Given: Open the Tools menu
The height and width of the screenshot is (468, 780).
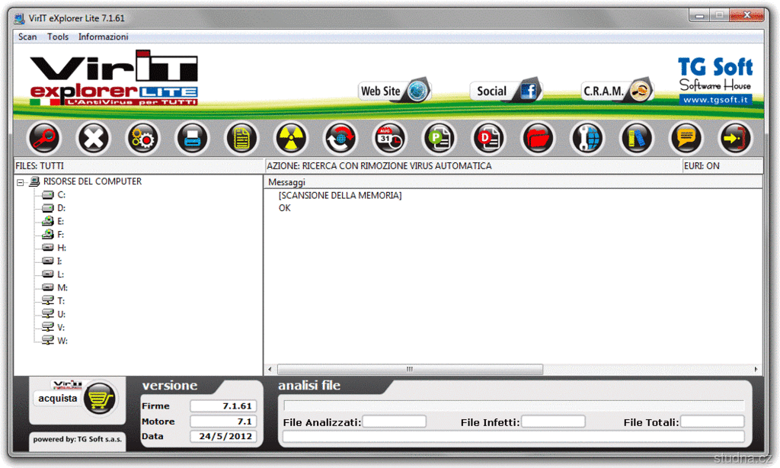Looking at the screenshot, I should [x=58, y=37].
